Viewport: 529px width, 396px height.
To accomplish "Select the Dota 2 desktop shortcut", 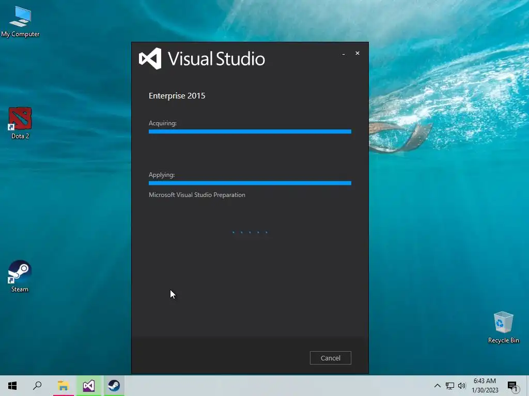I will pos(20,123).
